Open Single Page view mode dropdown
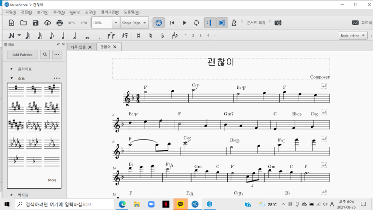 [134, 23]
